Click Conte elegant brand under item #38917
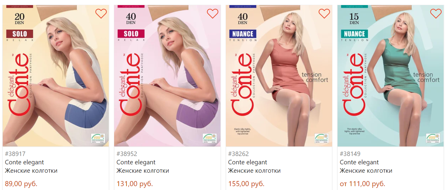Image resolution: width=446 pixels, height=190 pixels. (x=24, y=162)
